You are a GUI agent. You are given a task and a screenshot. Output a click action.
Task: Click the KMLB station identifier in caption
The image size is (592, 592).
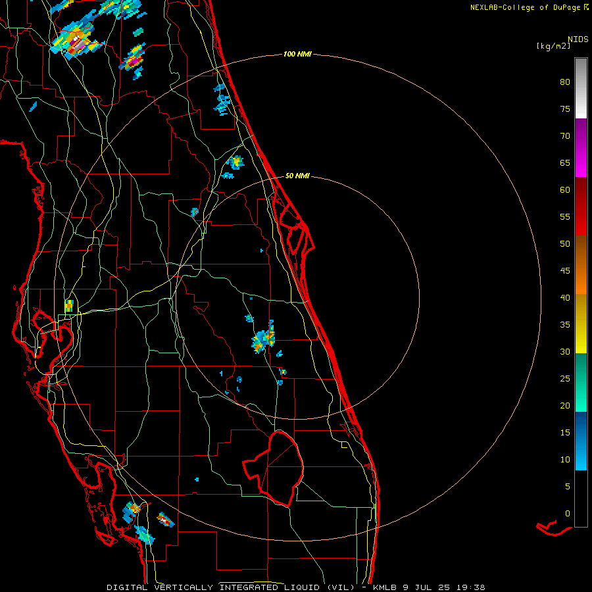[385, 587]
